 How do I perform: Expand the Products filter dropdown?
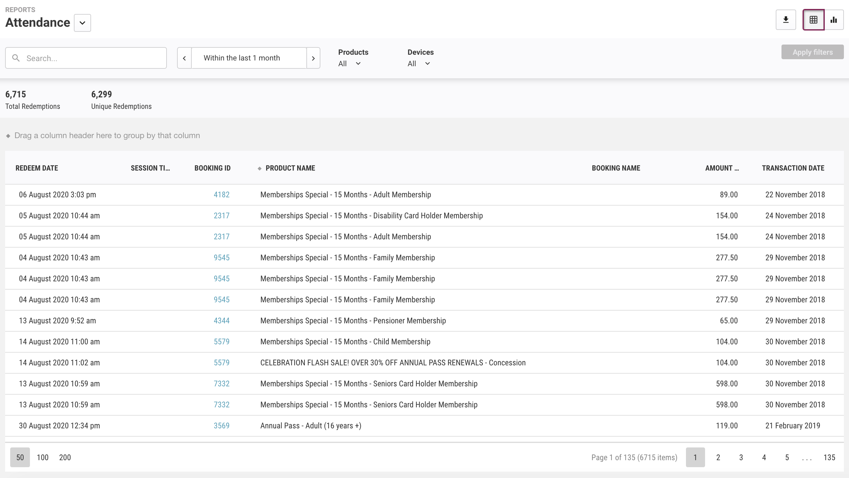[x=349, y=64]
